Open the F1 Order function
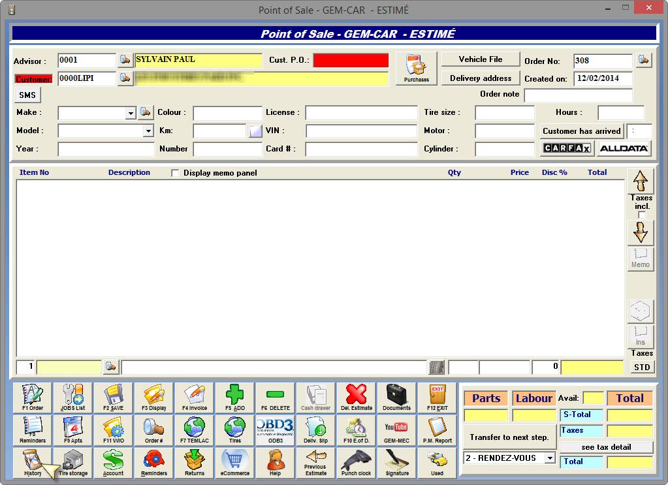 pyautogui.click(x=33, y=398)
